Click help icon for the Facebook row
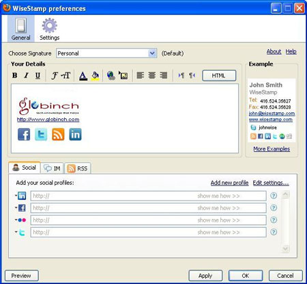The width and height of the screenshot is (307, 284). pyautogui.click(x=274, y=208)
